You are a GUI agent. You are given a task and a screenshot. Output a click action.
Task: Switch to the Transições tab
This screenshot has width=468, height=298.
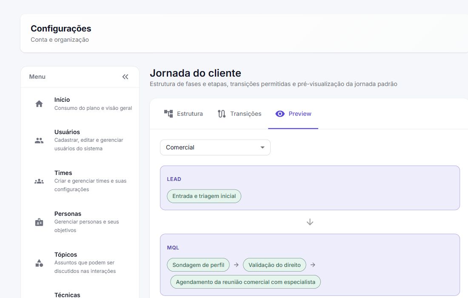tap(240, 114)
